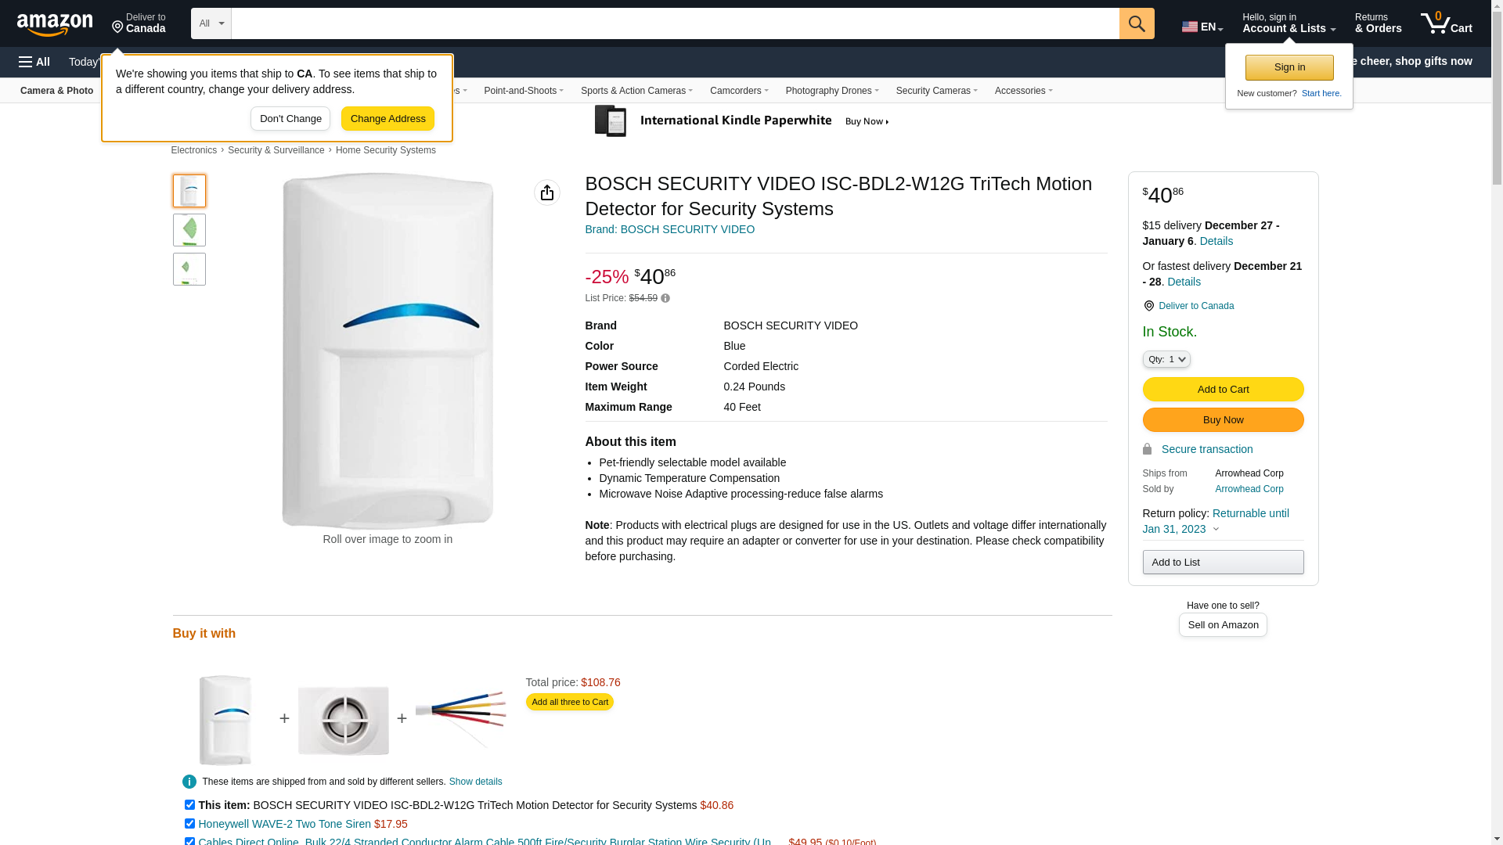The image size is (1503, 845).
Task: Click the Add to Cart button
Action: coord(1223,389)
